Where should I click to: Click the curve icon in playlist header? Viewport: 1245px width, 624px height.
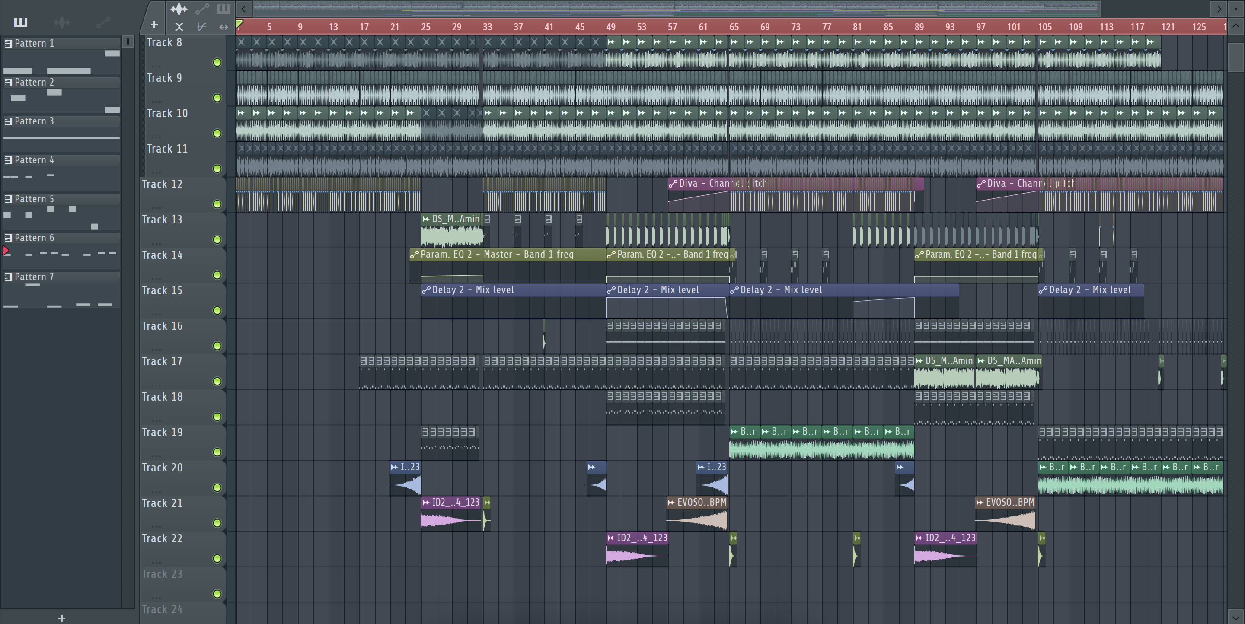point(201,27)
